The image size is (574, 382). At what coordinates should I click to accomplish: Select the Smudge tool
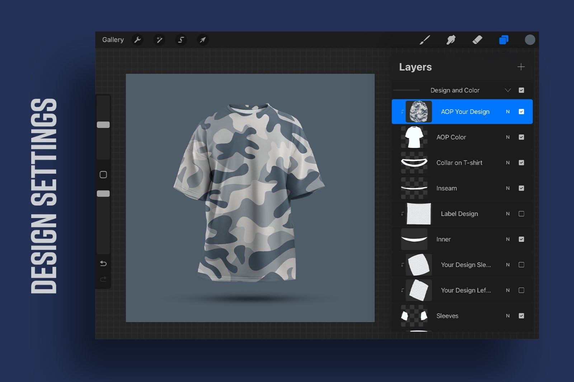tap(451, 40)
